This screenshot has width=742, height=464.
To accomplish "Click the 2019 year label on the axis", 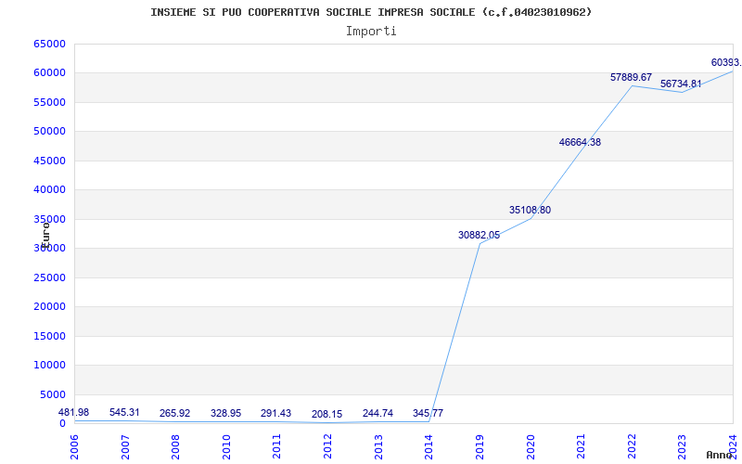I will coord(480,446).
